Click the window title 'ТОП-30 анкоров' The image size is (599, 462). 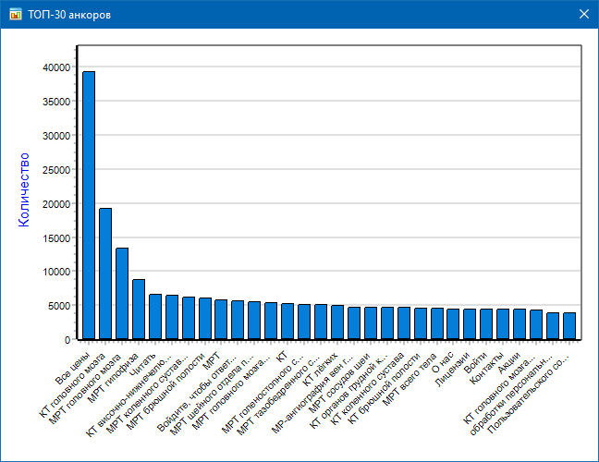(69, 15)
